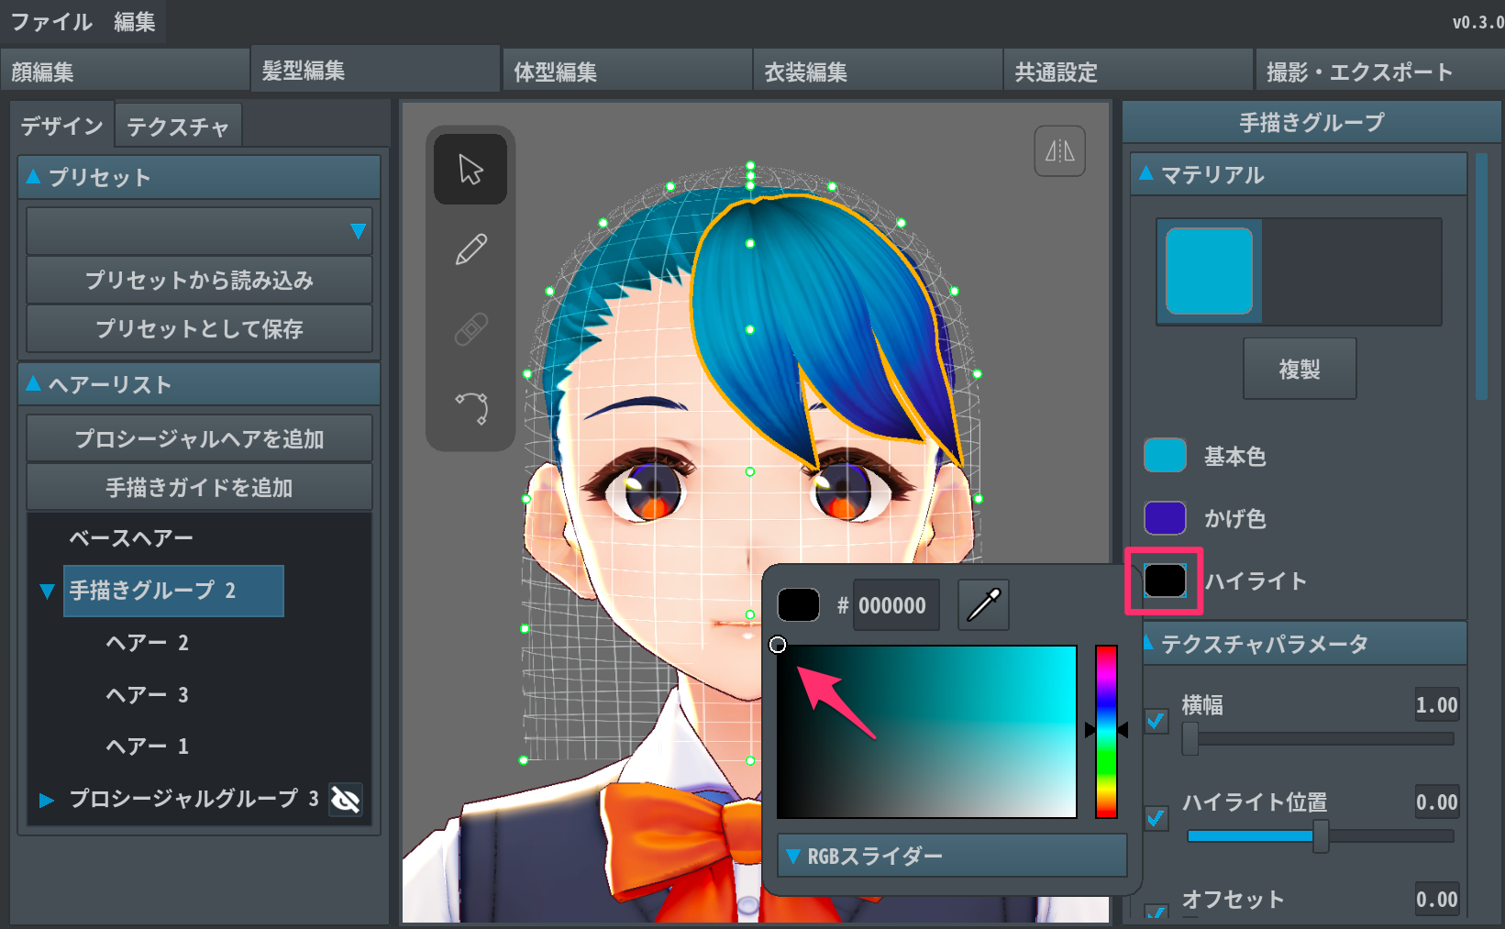The width and height of the screenshot is (1505, 929).
Task: Select the eraser tool in viewport toolbar
Action: click(470, 328)
